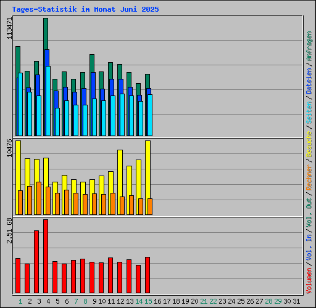Click day 23 on the x-axis
Image resolution: width=316 pixels, height=308 pixels.
[x=222, y=301]
